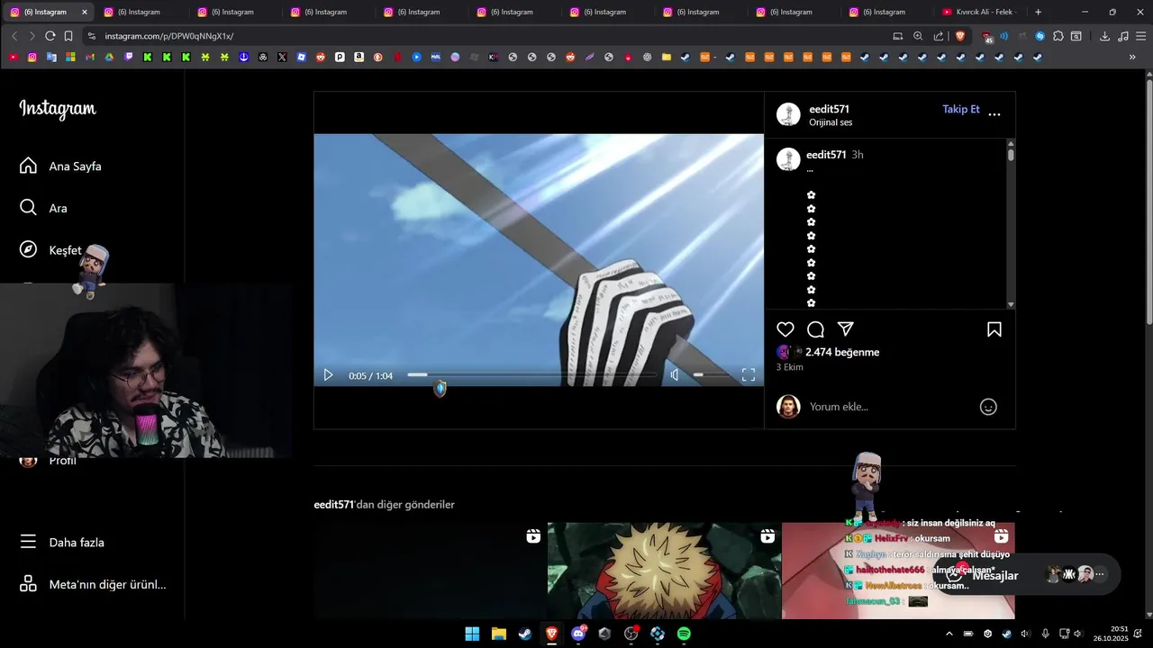The height and width of the screenshot is (648, 1153).
Task: Like the post with the heart icon
Action: pos(785,329)
